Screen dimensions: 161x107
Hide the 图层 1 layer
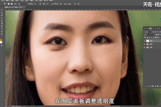(145, 44)
